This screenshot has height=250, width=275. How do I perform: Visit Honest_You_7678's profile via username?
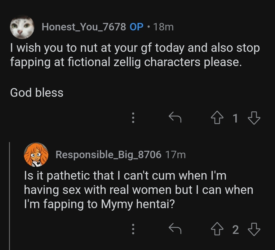pos(84,27)
